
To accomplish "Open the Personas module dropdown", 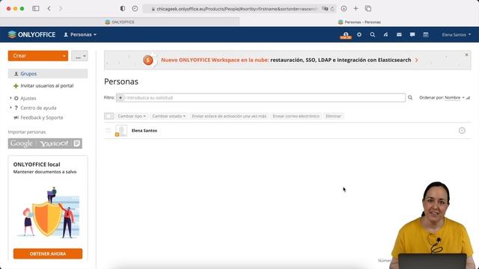I will click(80, 34).
